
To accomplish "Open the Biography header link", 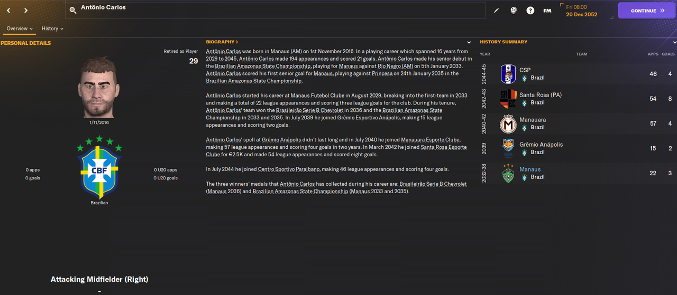I will tap(222, 42).
